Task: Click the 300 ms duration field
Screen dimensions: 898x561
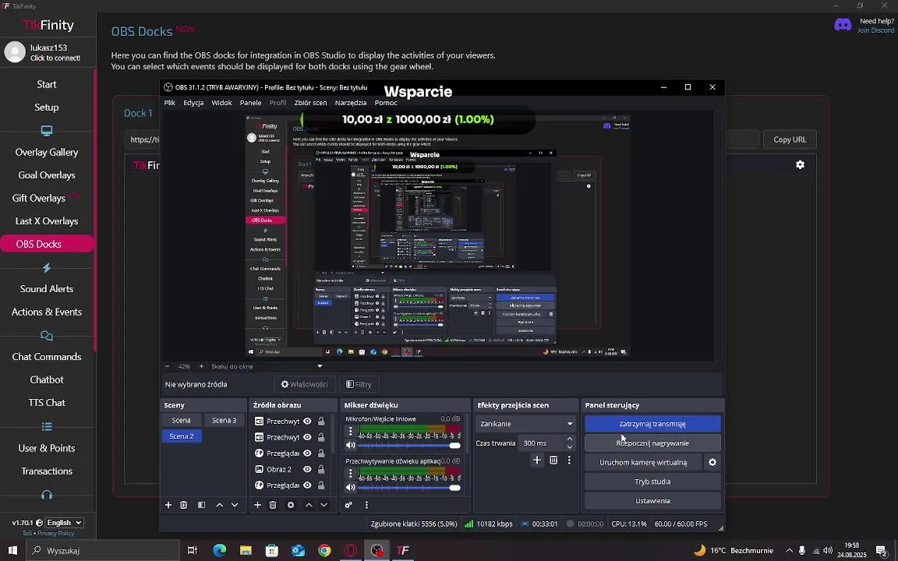Action: tap(542, 443)
